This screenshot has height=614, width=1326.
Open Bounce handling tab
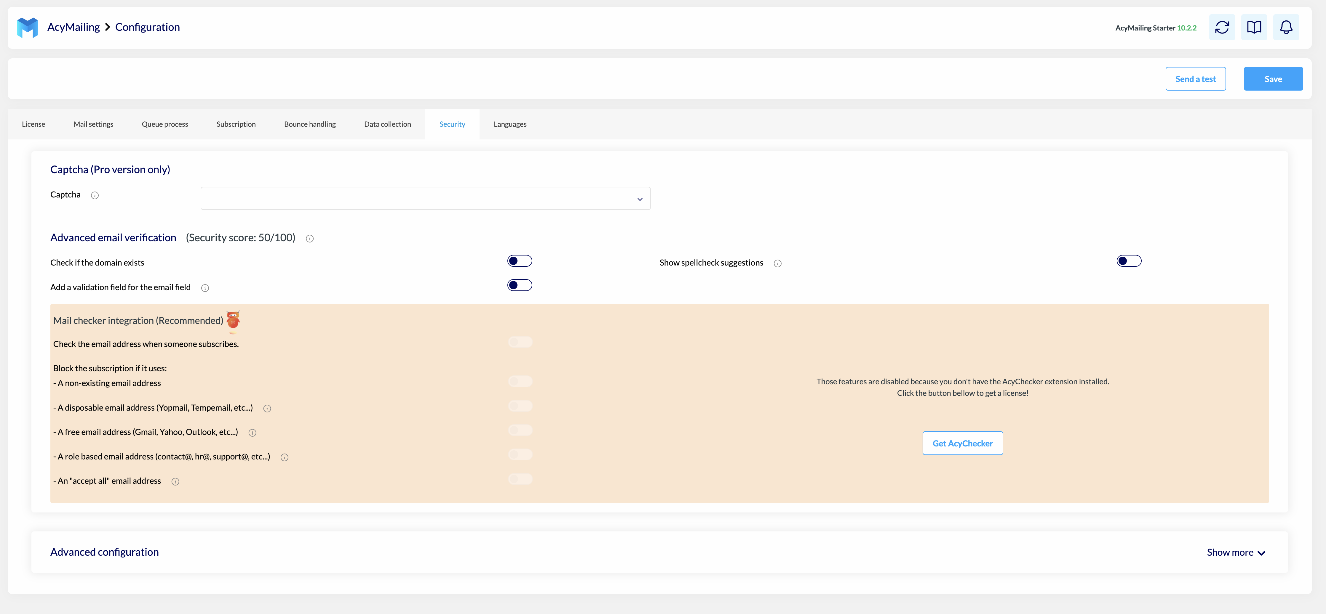pyautogui.click(x=310, y=124)
